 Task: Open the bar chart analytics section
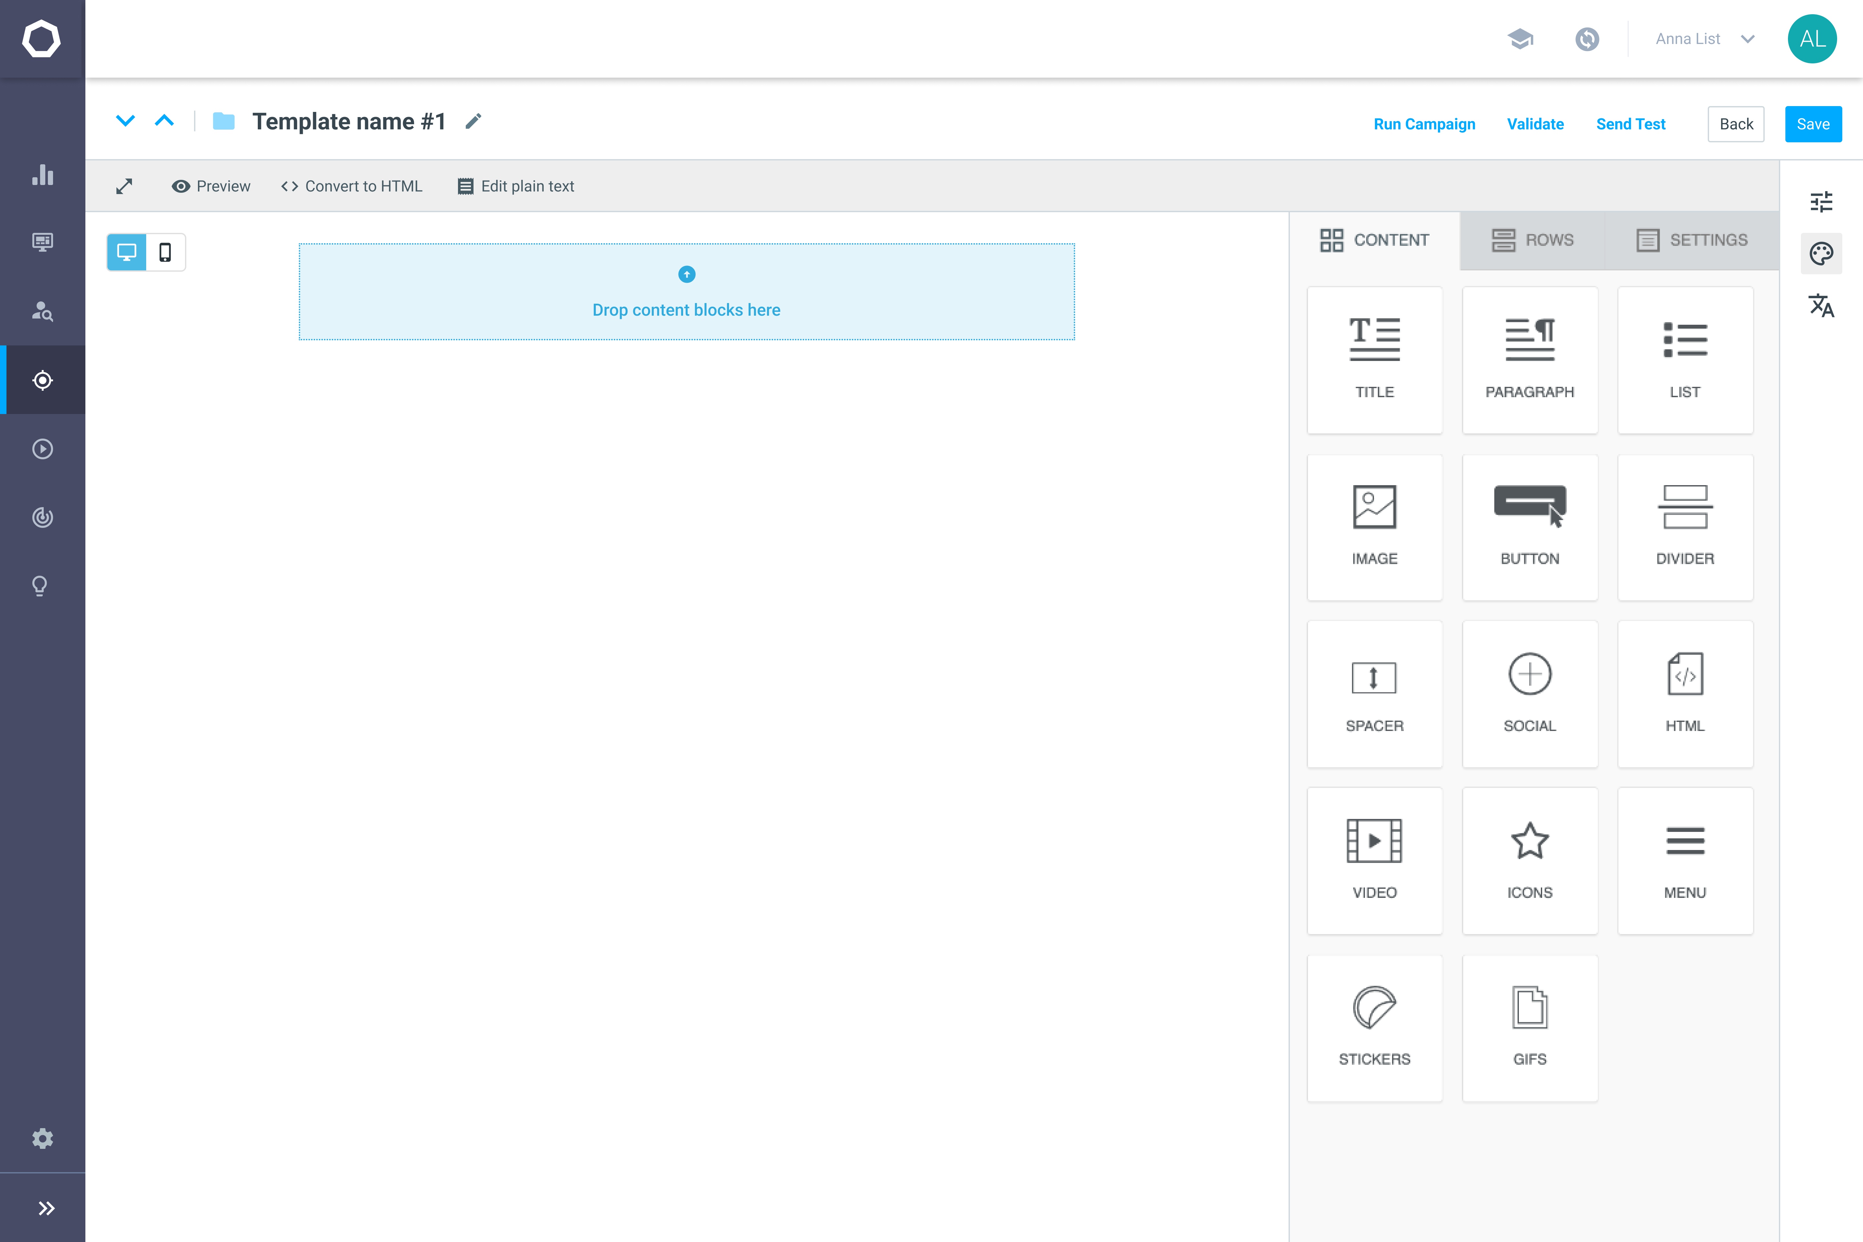[x=43, y=175]
